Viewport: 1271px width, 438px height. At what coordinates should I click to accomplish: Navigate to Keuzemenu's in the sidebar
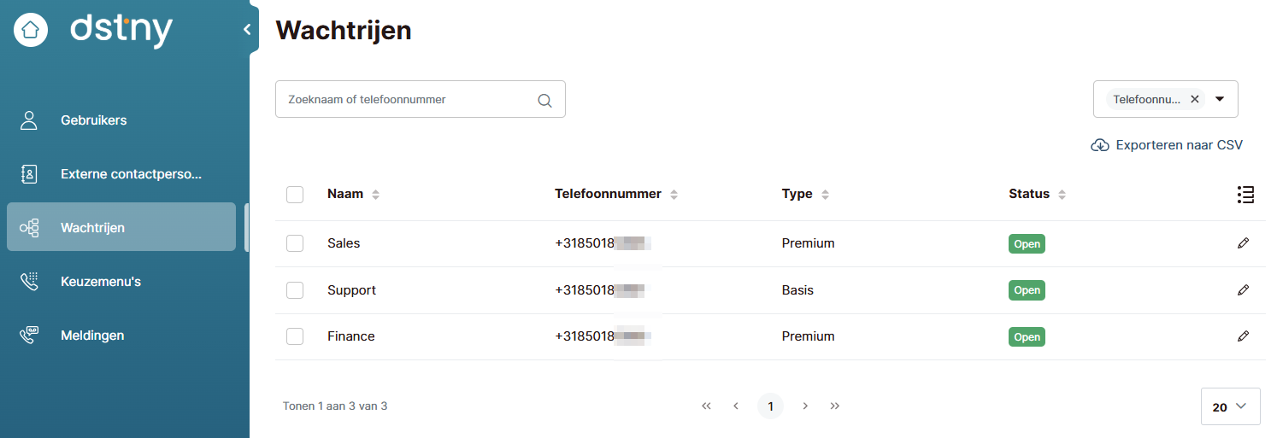[100, 282]
